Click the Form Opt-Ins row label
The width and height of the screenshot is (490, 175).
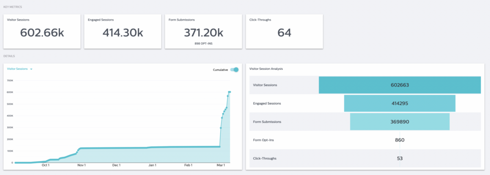coord(262,140)
